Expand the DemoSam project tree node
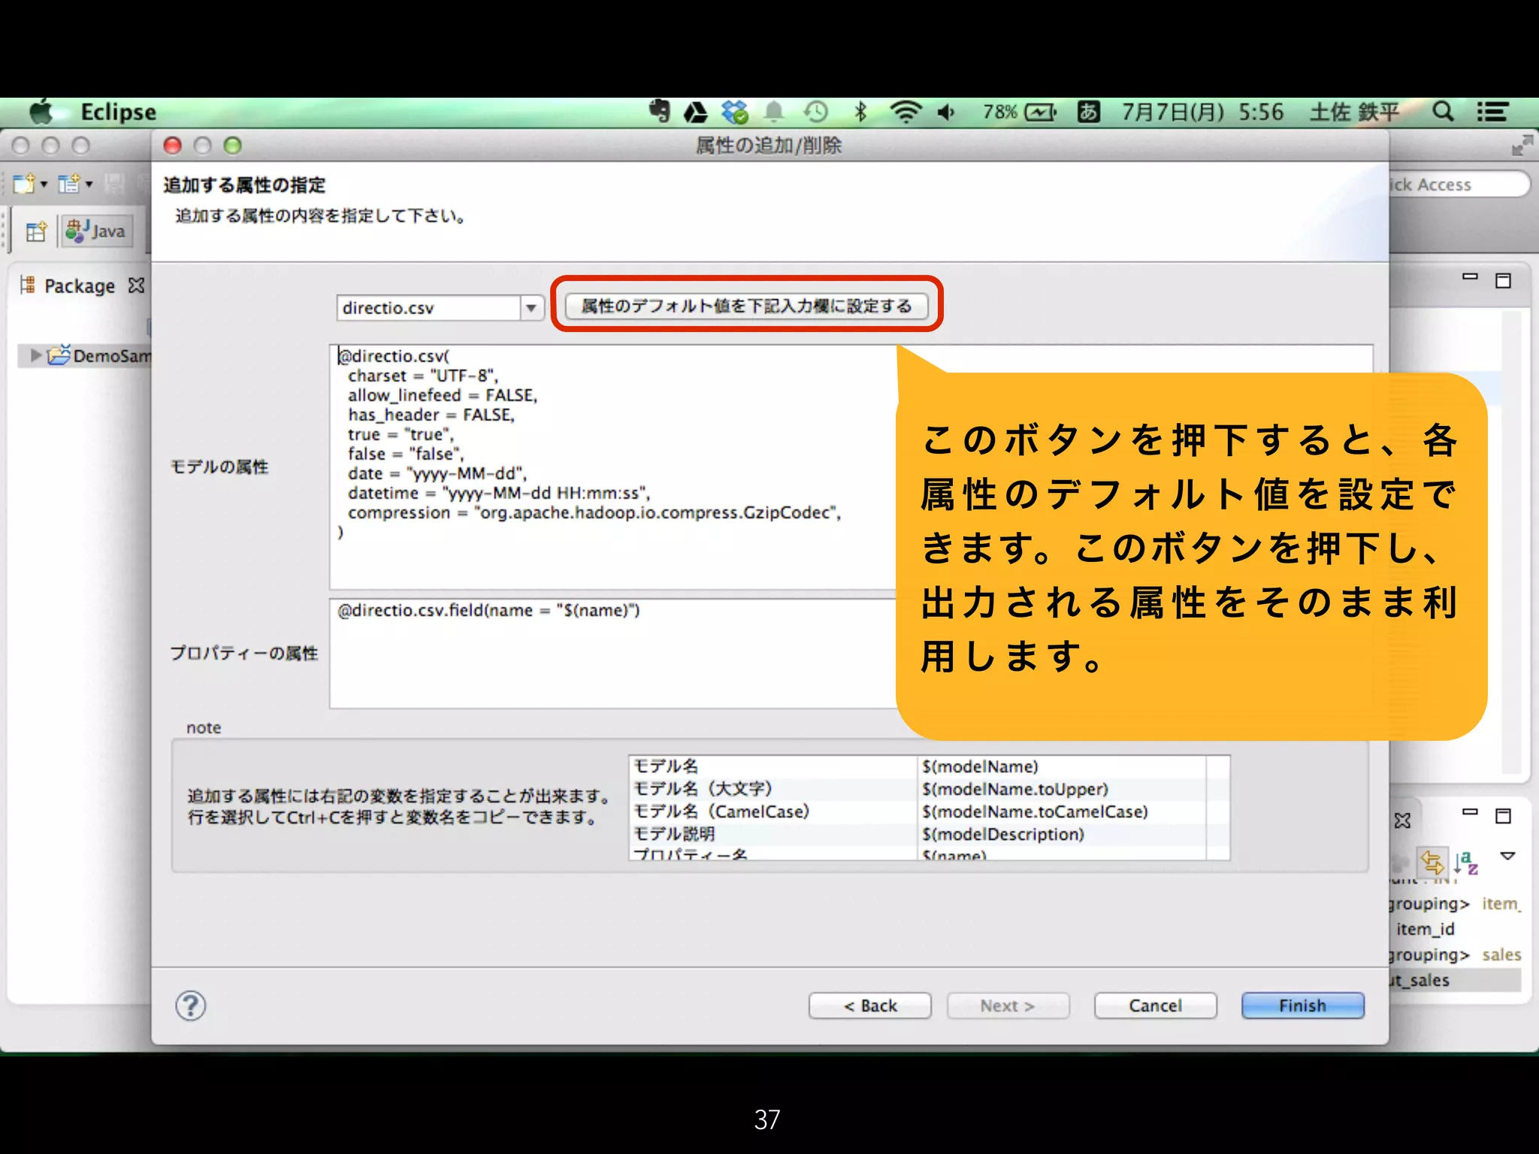This screenshot has height=1154, width=1539. click(35, 355)
